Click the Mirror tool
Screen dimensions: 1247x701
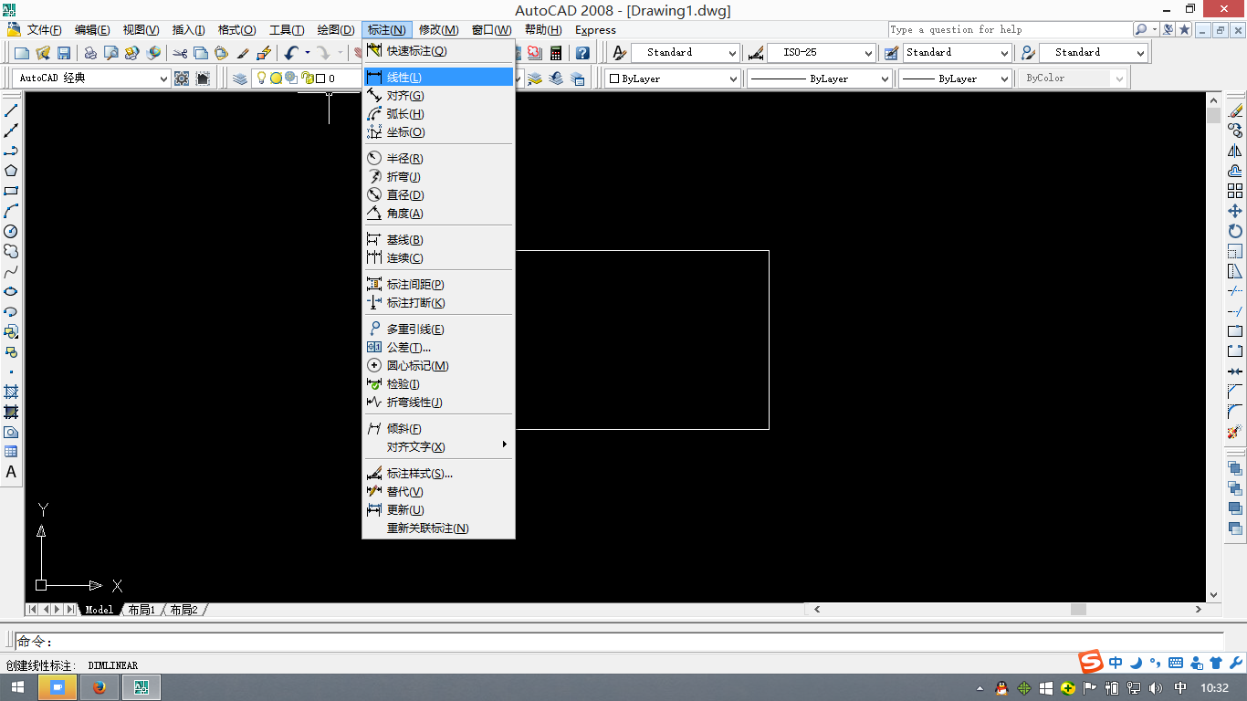coord(1235,151)
